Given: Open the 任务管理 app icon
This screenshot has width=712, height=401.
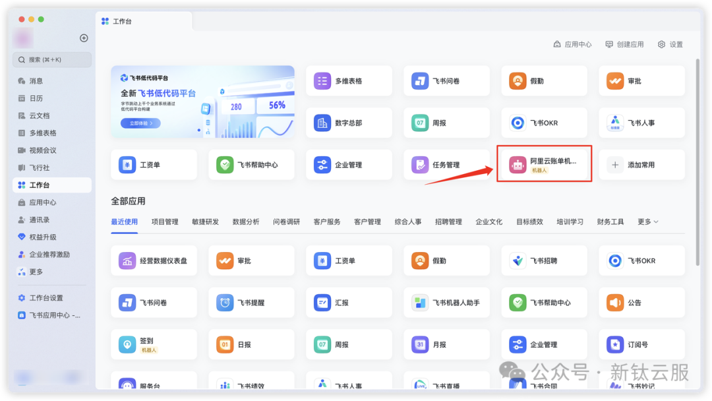Looking at the screenshot, I should pos(419,165).
